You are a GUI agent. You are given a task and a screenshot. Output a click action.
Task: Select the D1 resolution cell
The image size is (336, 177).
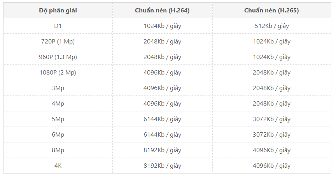58,26
